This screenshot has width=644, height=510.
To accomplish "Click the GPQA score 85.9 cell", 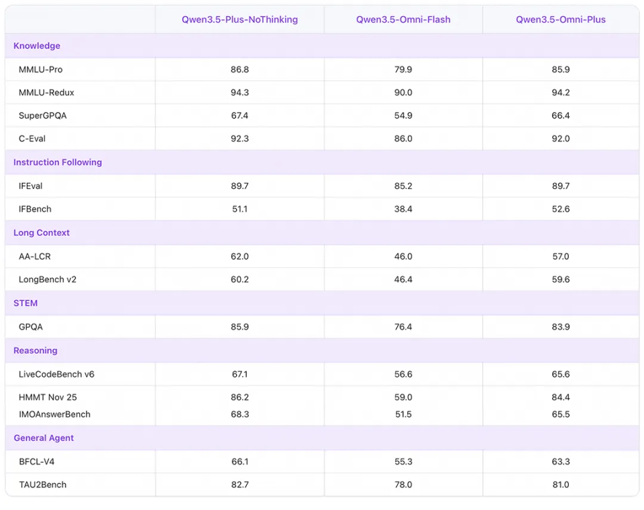I will pyautogui.click(x=239, y=326).
